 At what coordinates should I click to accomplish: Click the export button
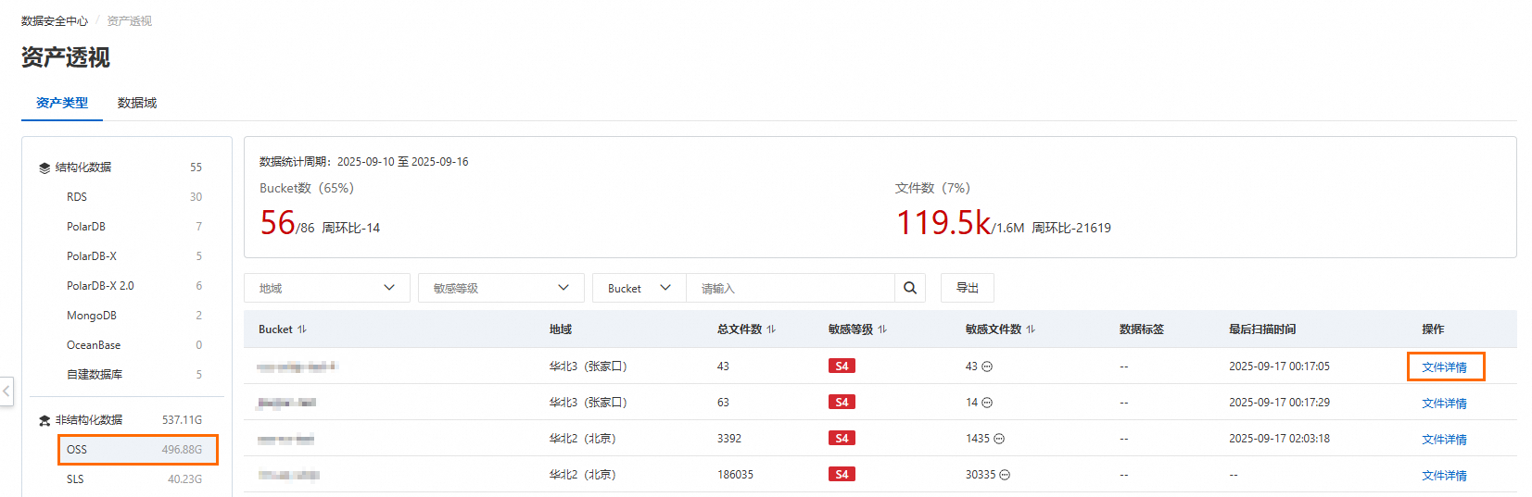tap(968, 288)
